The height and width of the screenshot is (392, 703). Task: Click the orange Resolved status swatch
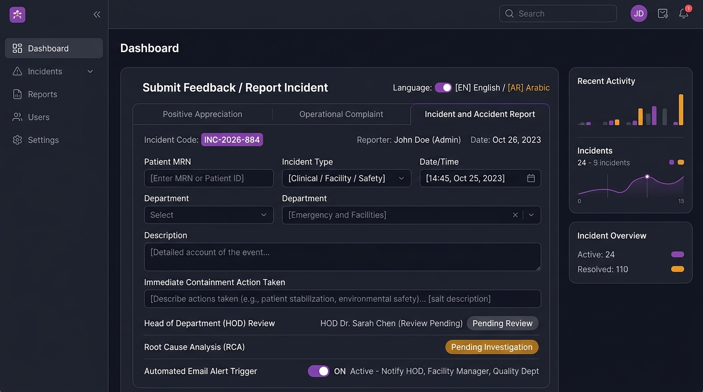point(677,269)
